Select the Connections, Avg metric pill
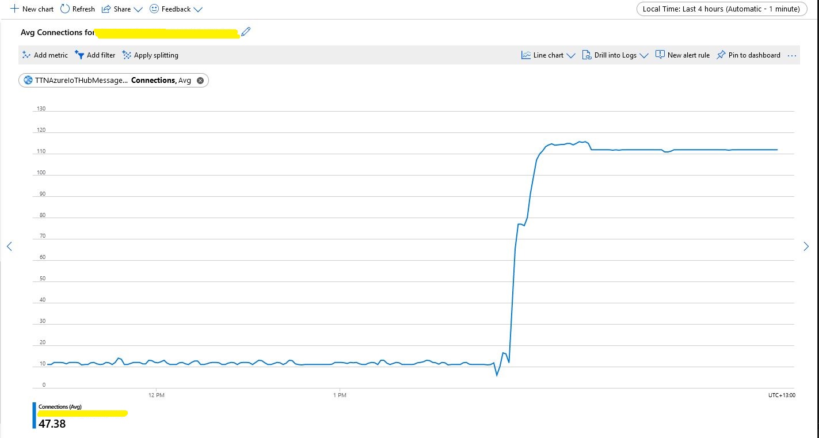Screen dimensions: 819x438 pyautogui.click(x=109, y=81)
